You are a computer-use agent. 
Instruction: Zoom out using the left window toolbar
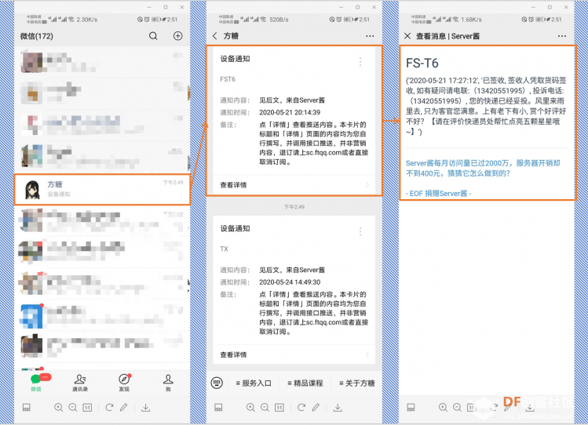pyautogui.click(x=73, y=408)
